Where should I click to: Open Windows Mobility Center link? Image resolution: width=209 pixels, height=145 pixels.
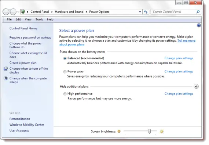coord(27,125)
